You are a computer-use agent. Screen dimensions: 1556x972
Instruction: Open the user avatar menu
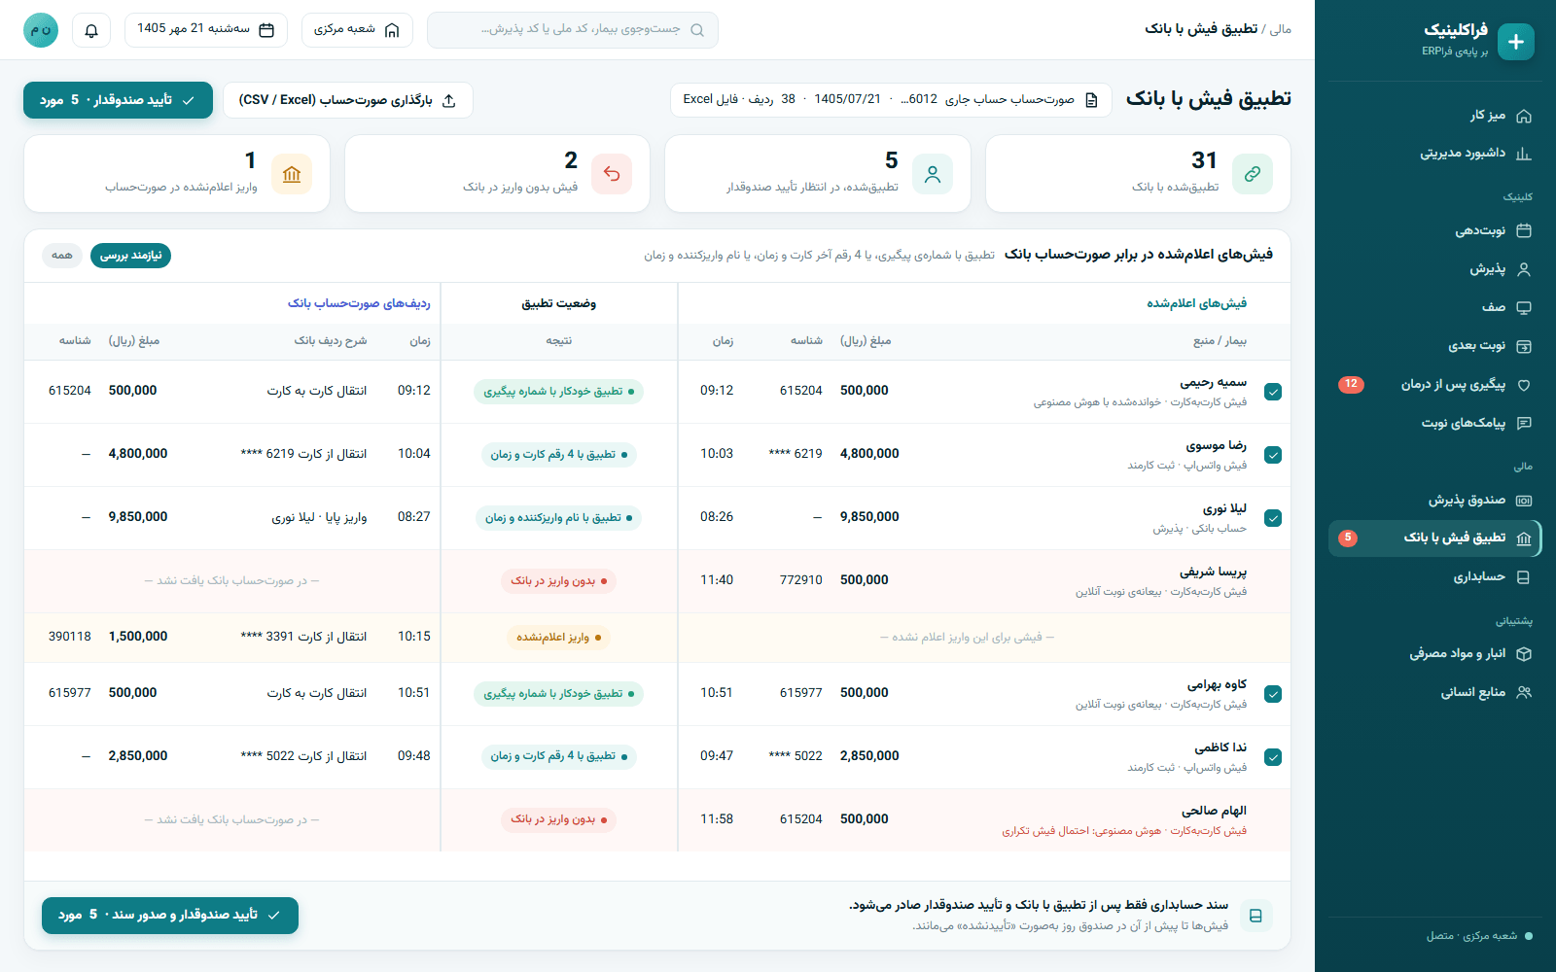coord(41,30)
